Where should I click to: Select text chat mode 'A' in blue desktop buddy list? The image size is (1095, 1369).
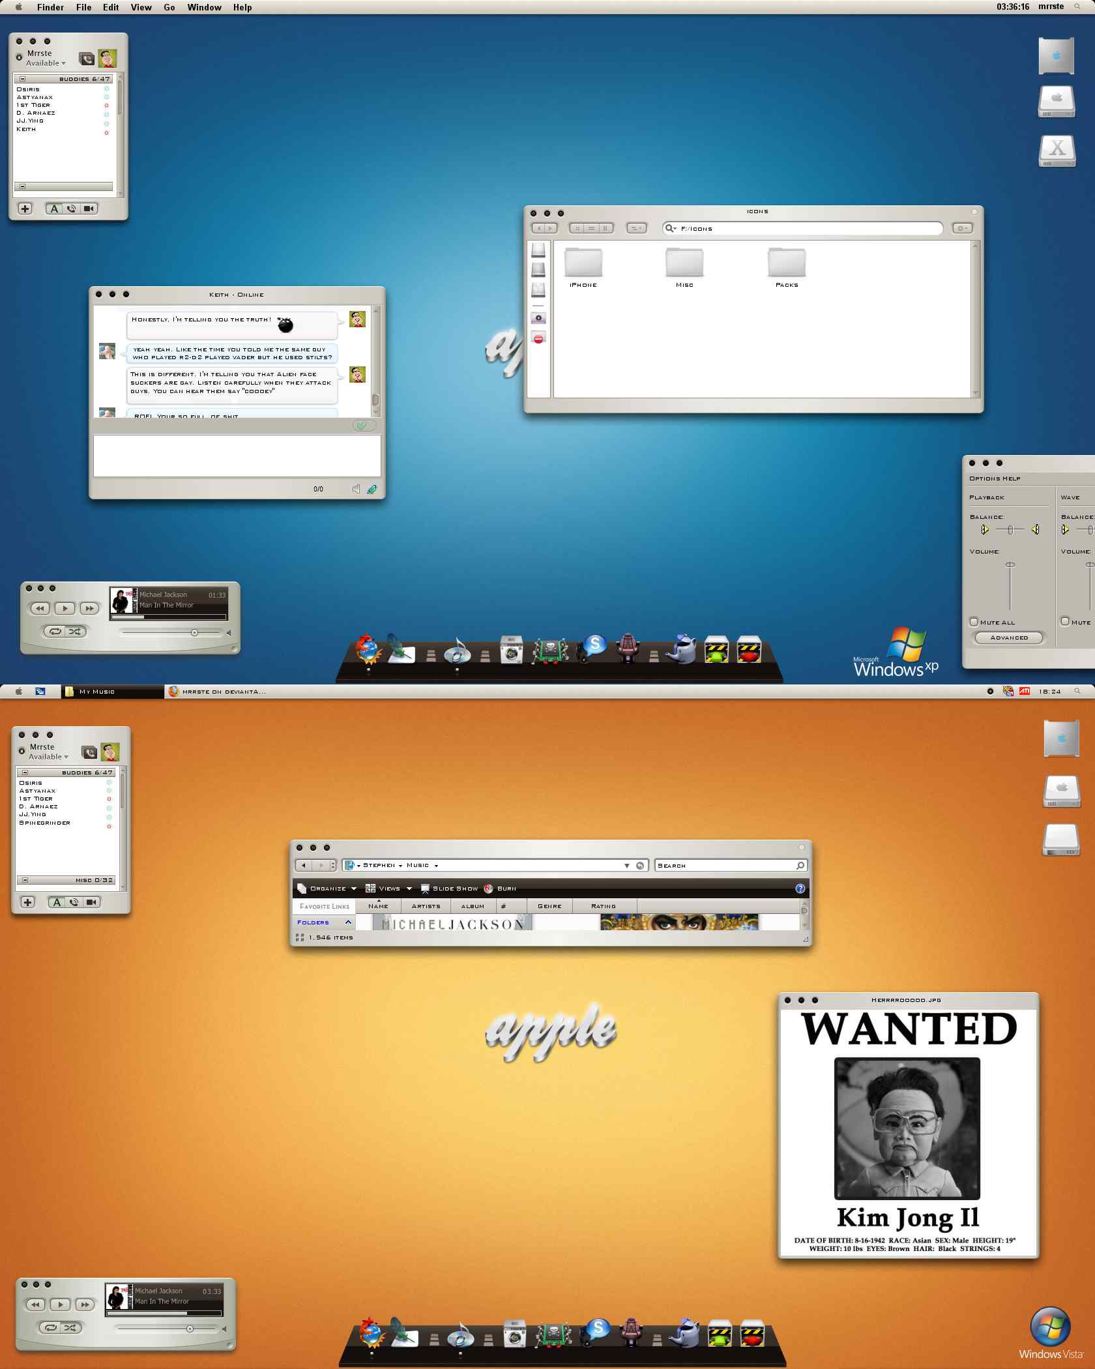54,209
